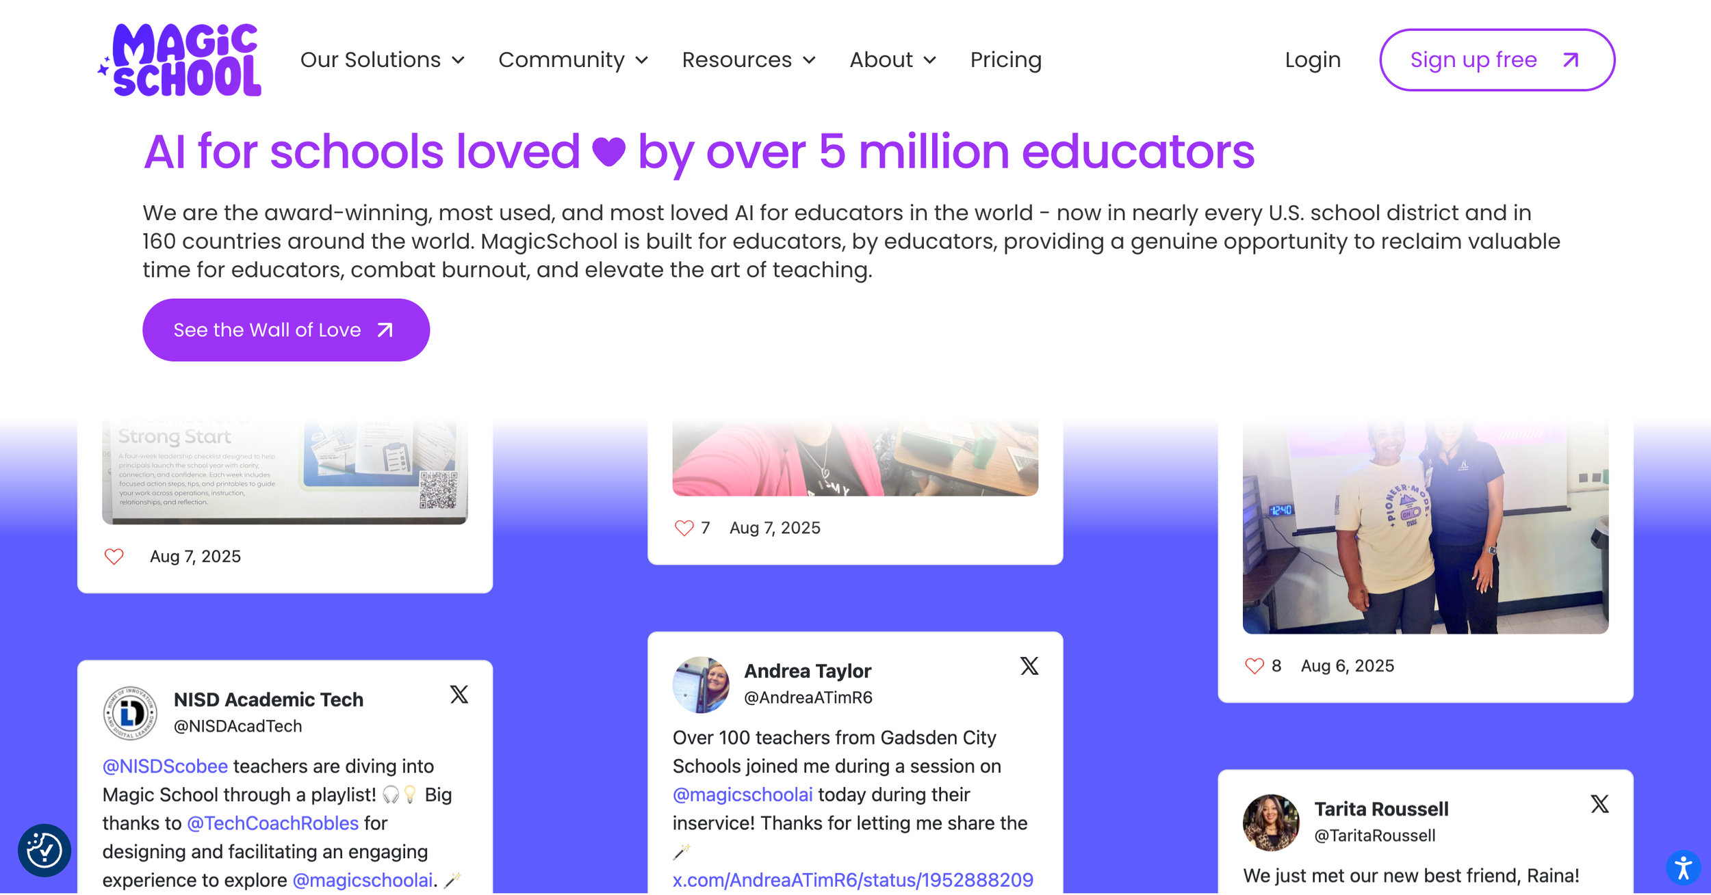Click See the Wall of Love button
Viewport: 1711px width, 895px height.
click(x=286, y=330)
